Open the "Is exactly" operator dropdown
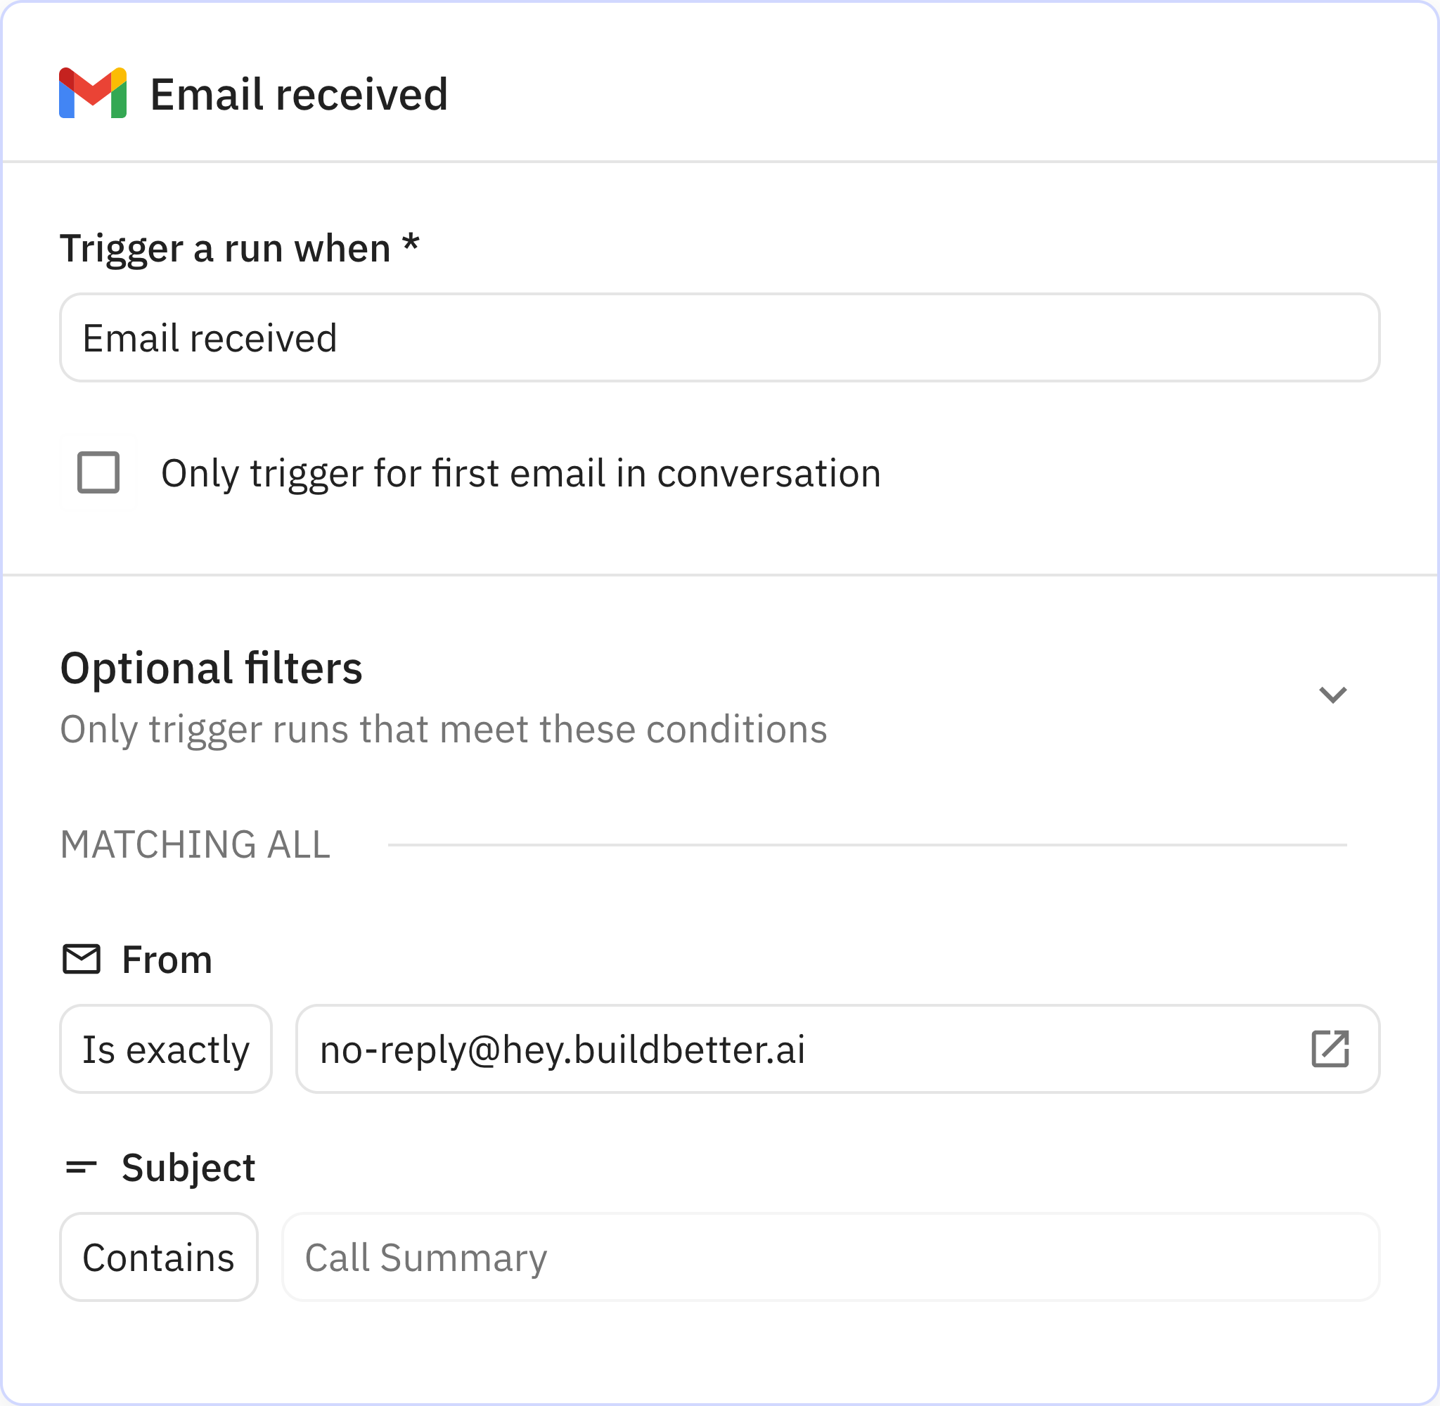The height and width of the screenshot is (1406, 1440). (165, 1049)
